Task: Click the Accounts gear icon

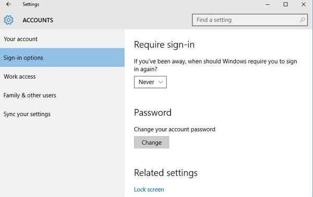Action: (8, 20)
